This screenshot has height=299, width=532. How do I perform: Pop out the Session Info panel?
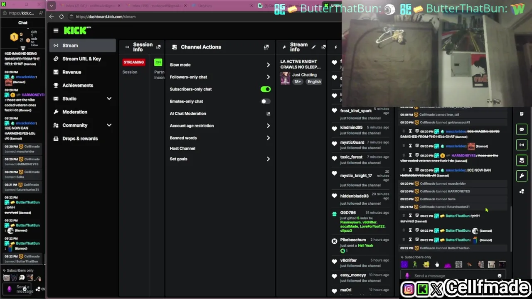158,47
